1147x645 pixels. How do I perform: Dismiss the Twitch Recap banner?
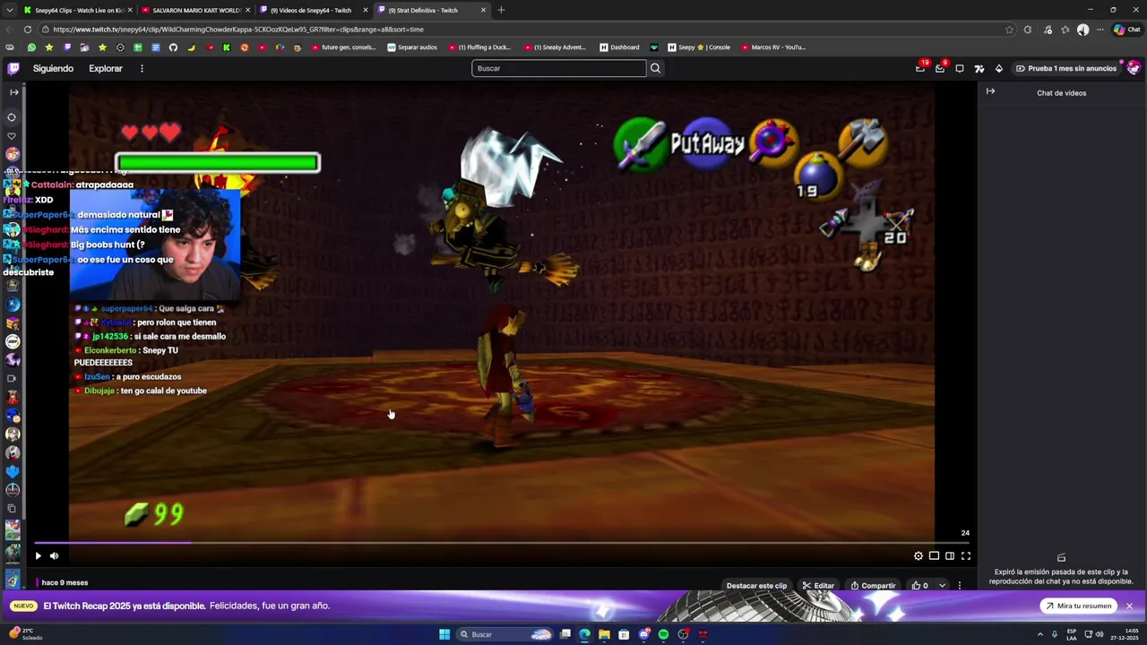(1129, 606)
